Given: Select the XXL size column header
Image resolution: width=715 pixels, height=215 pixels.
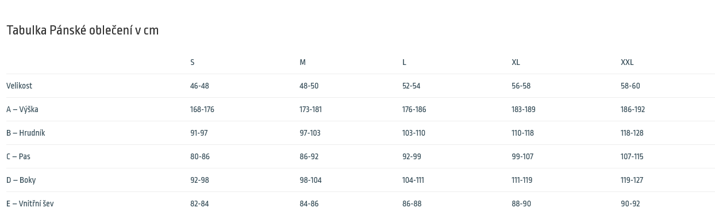Looking at the screenshot, I should (x=627, y=62).
